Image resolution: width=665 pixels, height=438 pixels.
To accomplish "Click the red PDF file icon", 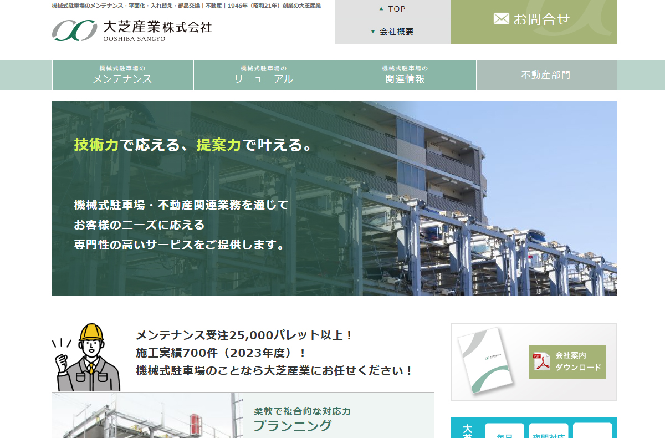I will tap(541, 362).
